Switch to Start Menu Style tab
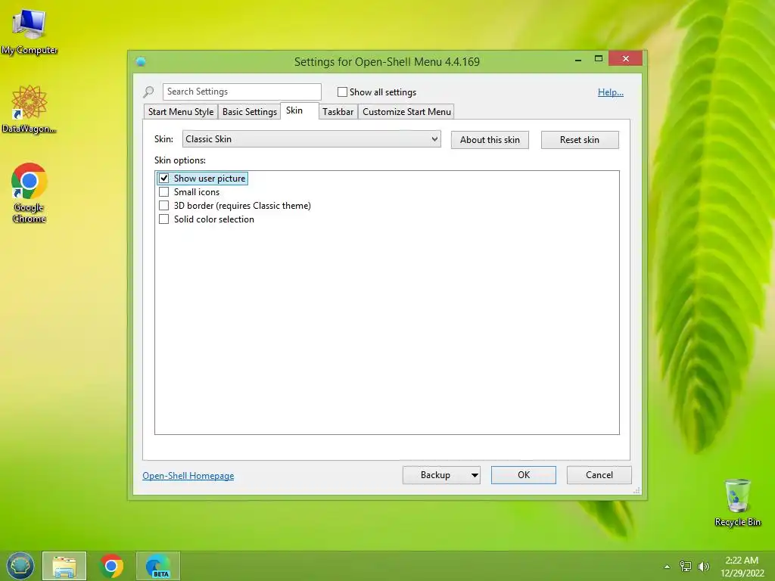Viewport: 775px width, 581px height. [x=181, y=112]
